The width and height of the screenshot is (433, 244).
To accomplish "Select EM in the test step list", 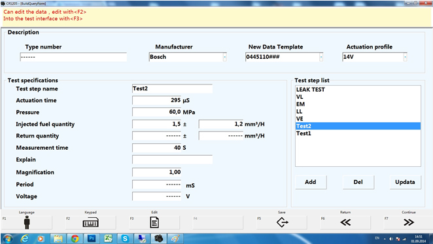I will (358, 104).
